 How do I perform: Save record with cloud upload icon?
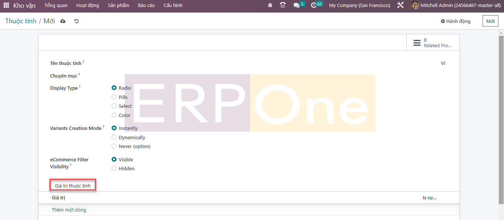(x=63, y=21)
